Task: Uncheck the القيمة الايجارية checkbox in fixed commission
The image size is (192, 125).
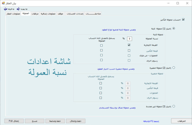Action: pyautogui.click(x=129, y=45)
